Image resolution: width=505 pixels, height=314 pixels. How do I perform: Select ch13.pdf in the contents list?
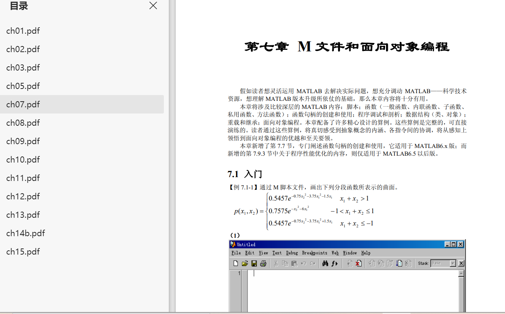click(x=82, y=215)
